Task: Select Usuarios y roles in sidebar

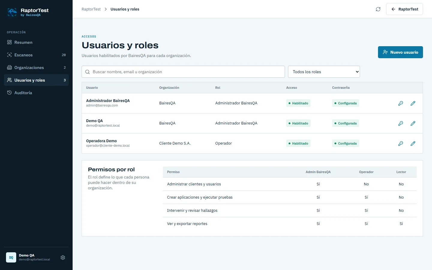Action: click(x=36, y=80)
